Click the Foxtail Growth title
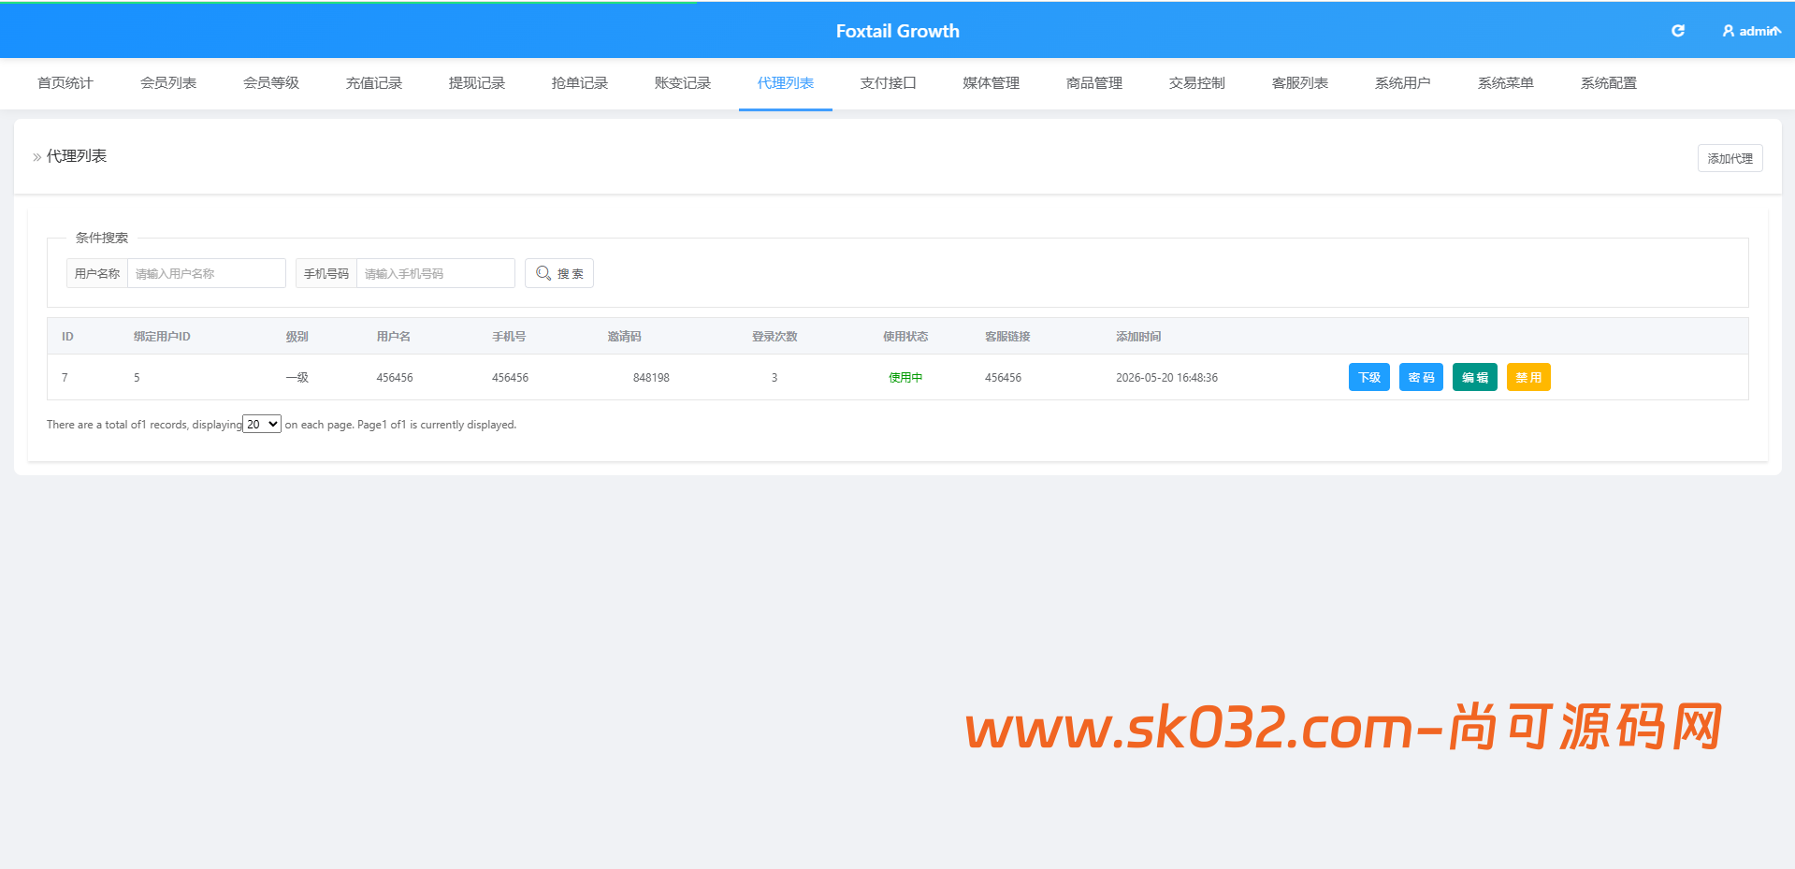The image size is (1795, 869). [x=898, y=31]
